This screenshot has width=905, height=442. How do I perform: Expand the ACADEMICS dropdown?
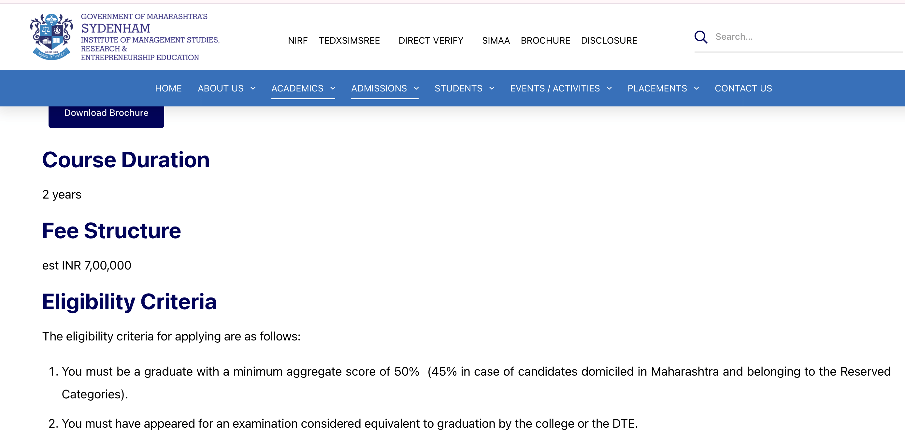click(303, 88)
